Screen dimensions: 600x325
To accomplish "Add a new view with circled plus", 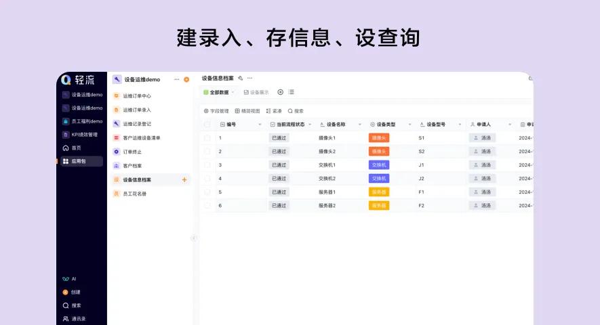I will 281,92.
